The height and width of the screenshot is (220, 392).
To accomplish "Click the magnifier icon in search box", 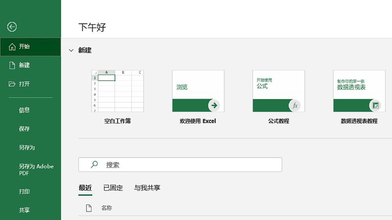I will point(94,164).
